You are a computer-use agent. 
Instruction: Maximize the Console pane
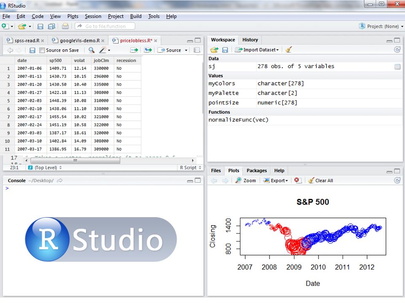pyautogui.click(x=197, y=181)
